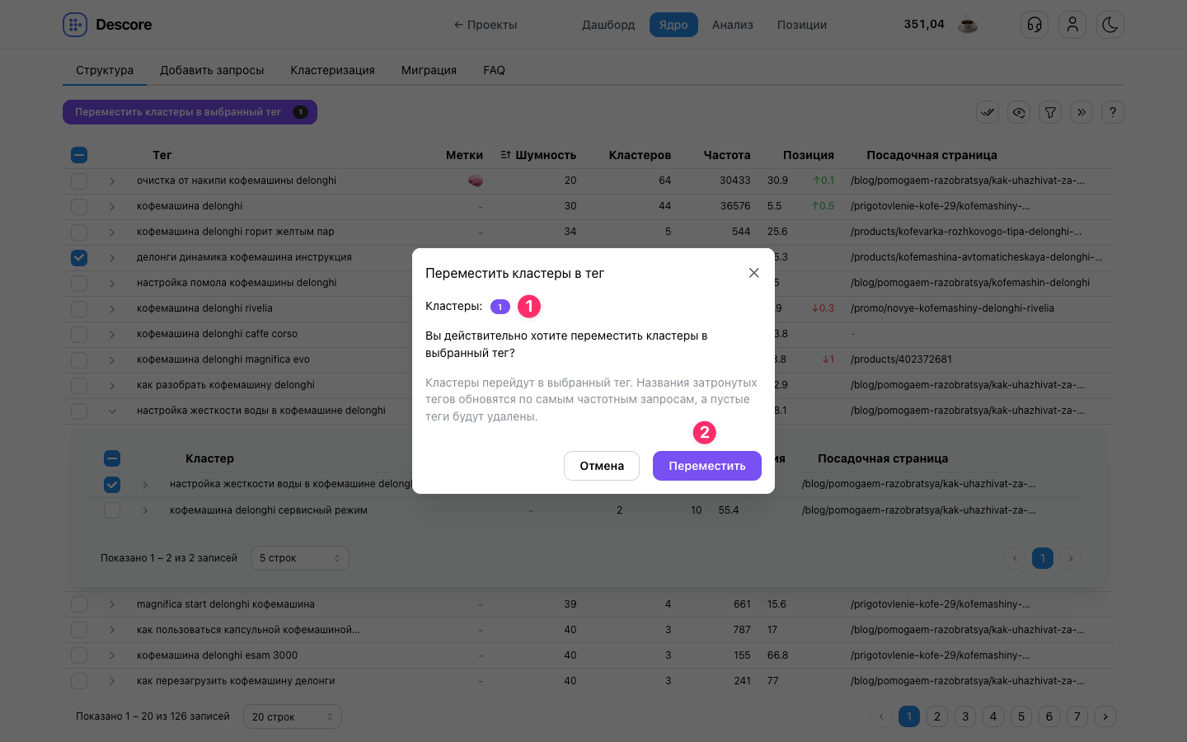
Task: Go to next page in clusters sub-table
Action: click(x=1071, y=558)
